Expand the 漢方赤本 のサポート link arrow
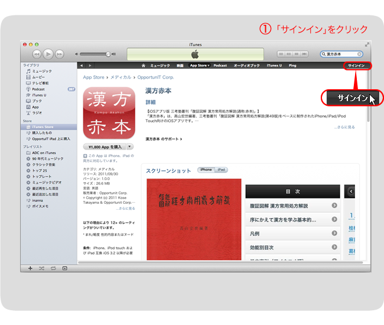The width and height of the screenshot is (384, 325). click(180, 139)
